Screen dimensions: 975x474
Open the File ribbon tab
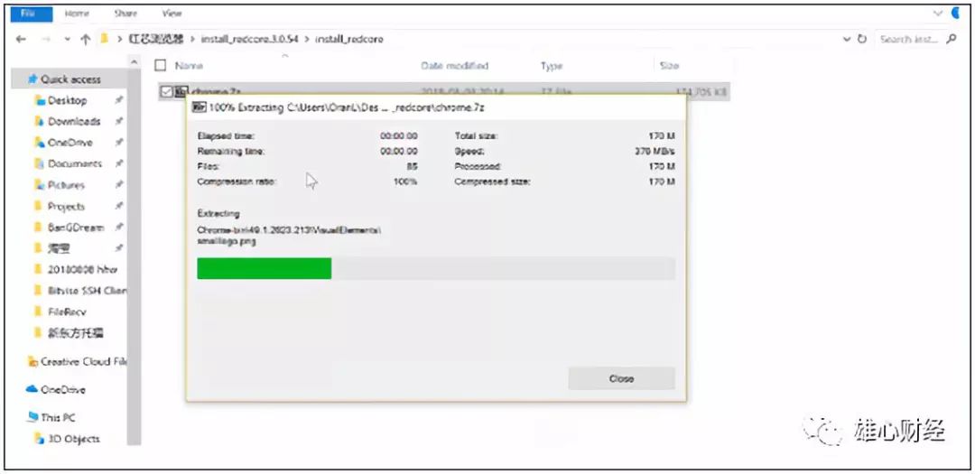pyautogui.click(x=29, y=13)
